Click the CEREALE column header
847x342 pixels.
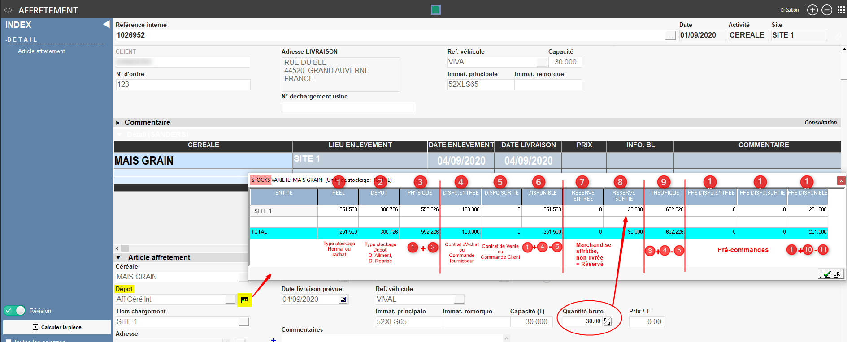tap(203, 145)
